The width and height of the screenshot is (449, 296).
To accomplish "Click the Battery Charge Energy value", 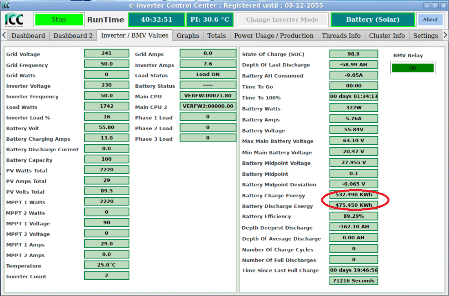I will point(353,195).
